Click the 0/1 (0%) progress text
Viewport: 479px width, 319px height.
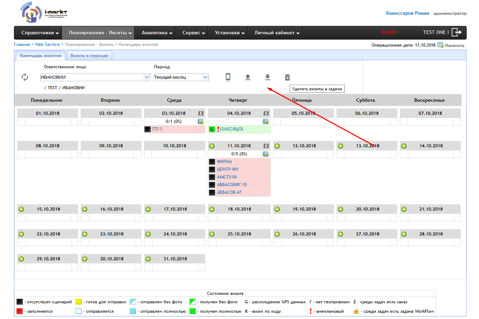tap(173, 121)
